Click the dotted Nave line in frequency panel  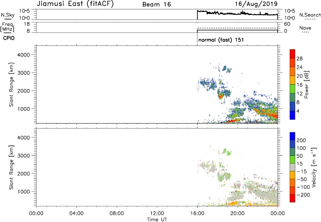click(238, 28)
